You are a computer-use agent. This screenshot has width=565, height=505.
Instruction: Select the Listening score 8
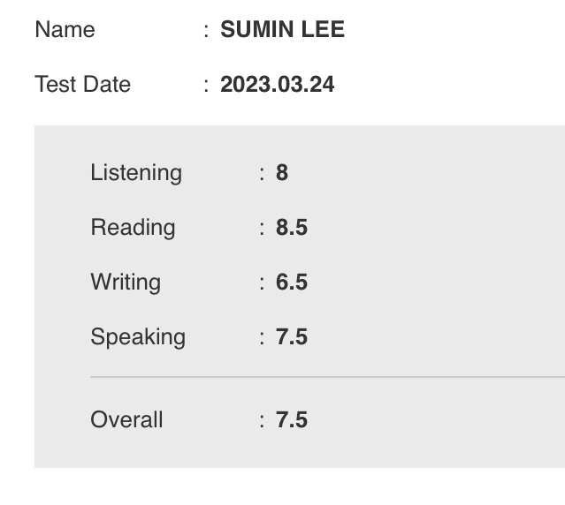click(282, 172)
